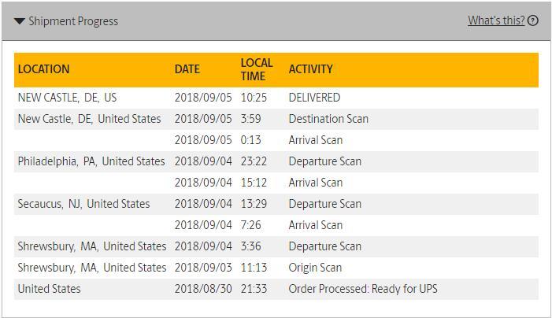Click Philadelphia, PA, United States location

pyautogui.click(x=91, y=161)
